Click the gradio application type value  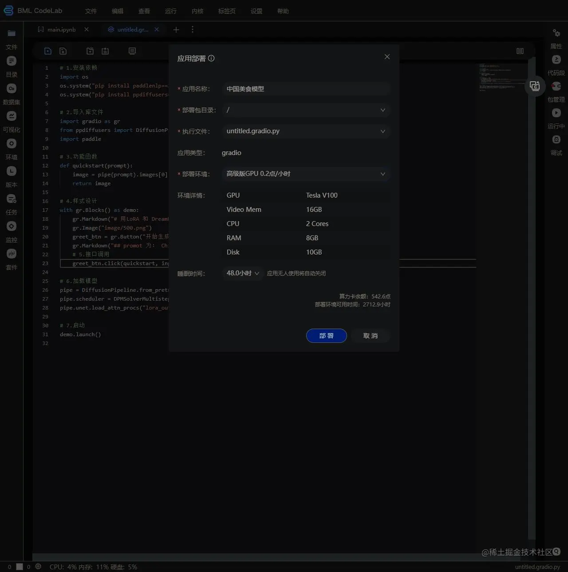(232, 153)
